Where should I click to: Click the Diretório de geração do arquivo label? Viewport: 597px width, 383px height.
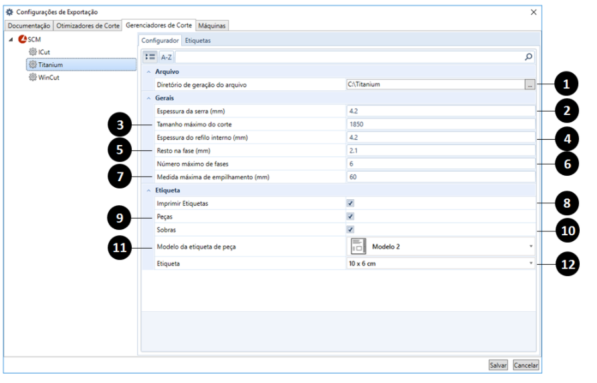point(202,85)
